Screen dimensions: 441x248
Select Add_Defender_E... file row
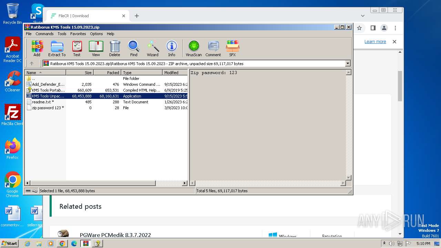pos(106,84)
